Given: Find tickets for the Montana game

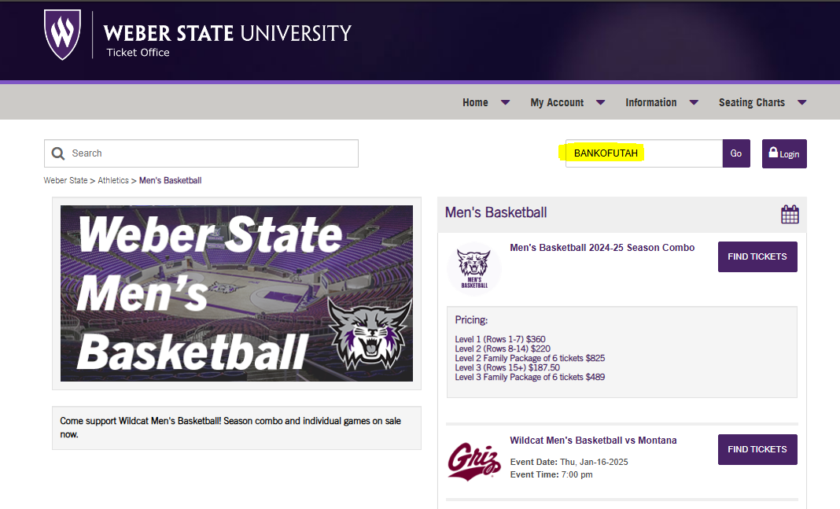Looking at the screenshot, I should (757, 449).
